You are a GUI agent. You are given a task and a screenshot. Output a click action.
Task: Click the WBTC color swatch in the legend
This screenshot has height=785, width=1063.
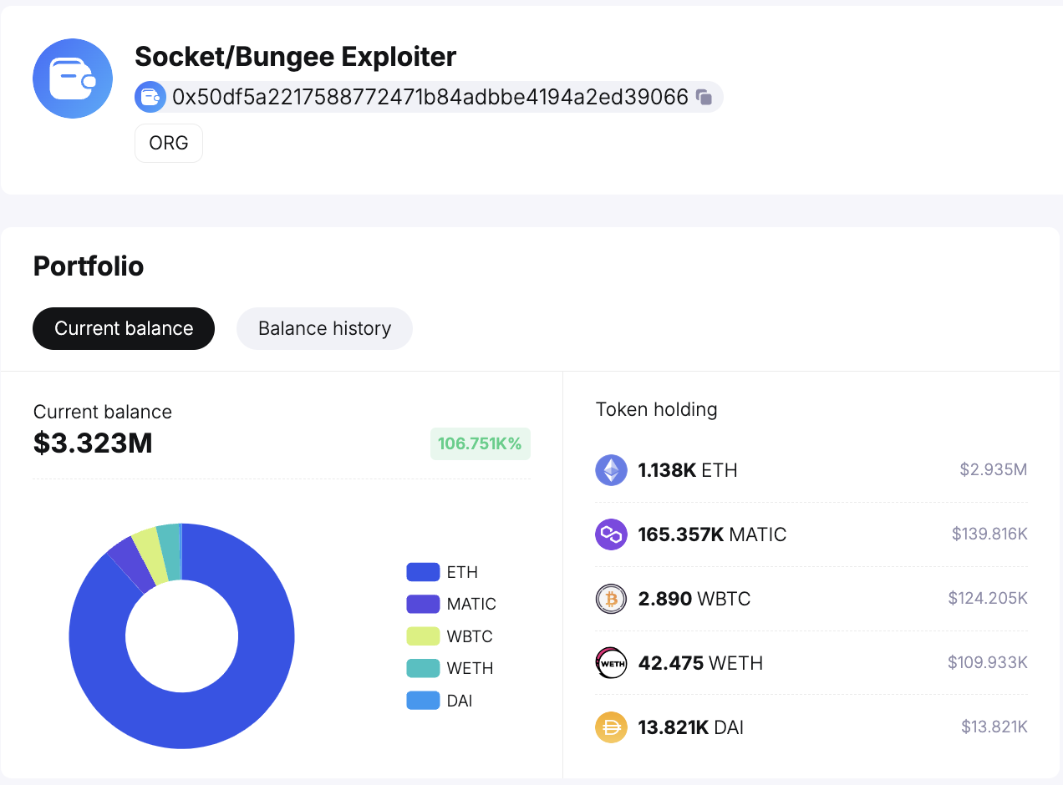[425, 636]
